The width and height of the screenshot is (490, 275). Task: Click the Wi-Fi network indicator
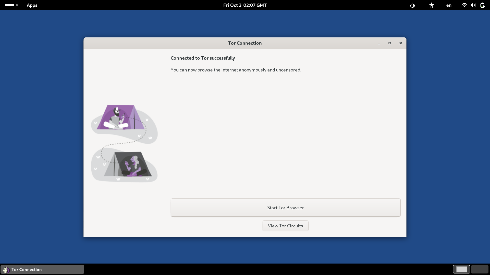pos(464,5)
